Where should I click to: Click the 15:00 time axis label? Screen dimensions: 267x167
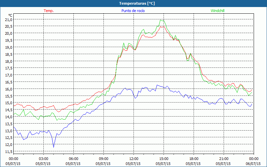coord(164,159)
